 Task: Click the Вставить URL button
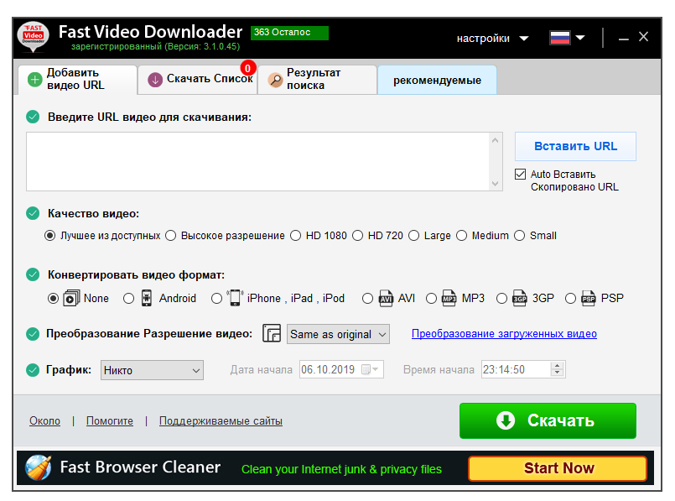click(575, 147)
